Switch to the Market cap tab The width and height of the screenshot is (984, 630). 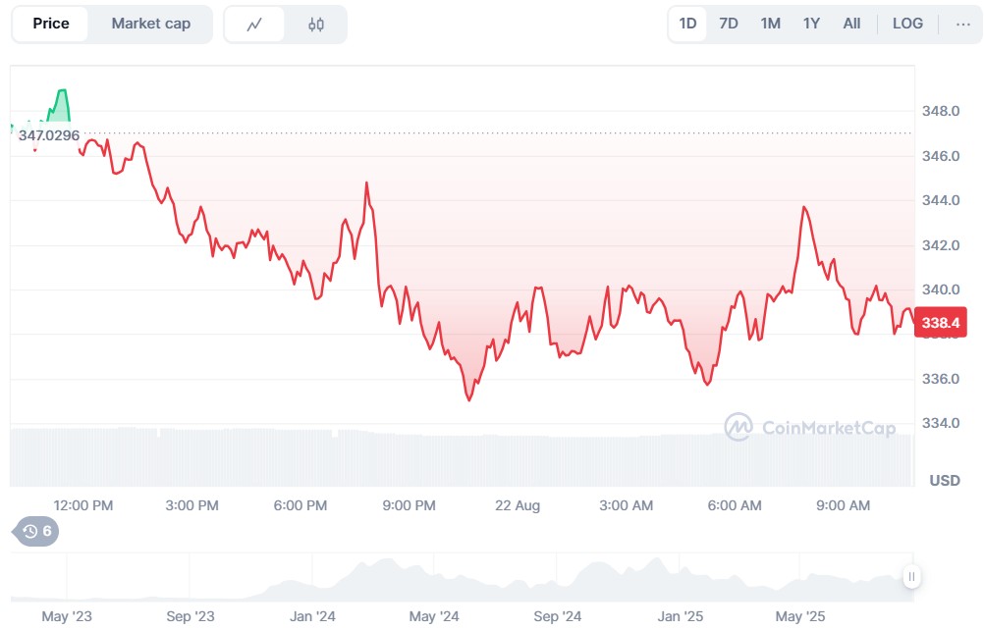[x=150, y=24]
